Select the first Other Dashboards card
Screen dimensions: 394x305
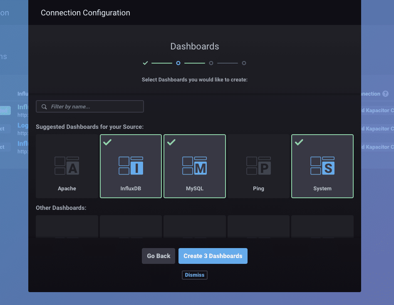(x=67, y=226)
